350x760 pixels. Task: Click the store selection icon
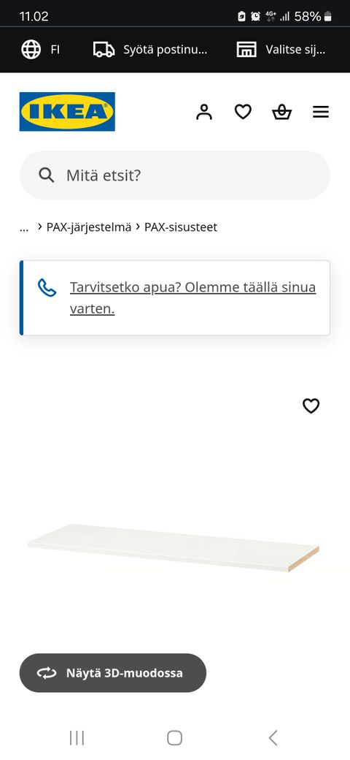click(246, 50)
